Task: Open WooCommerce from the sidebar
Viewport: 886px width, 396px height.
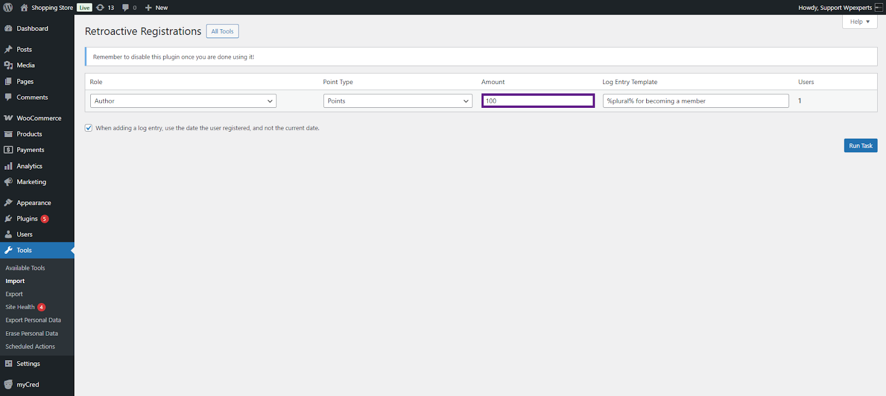Action: pos(39,118)
